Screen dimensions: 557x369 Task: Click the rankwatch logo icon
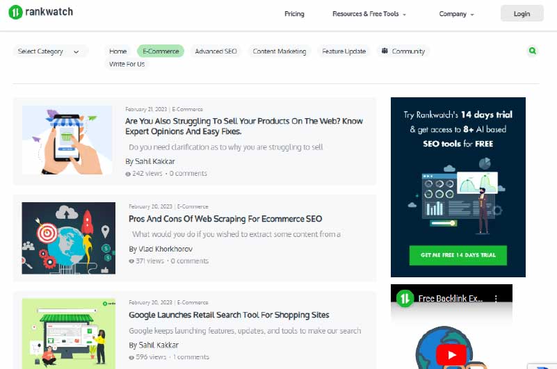click(15, 13)
